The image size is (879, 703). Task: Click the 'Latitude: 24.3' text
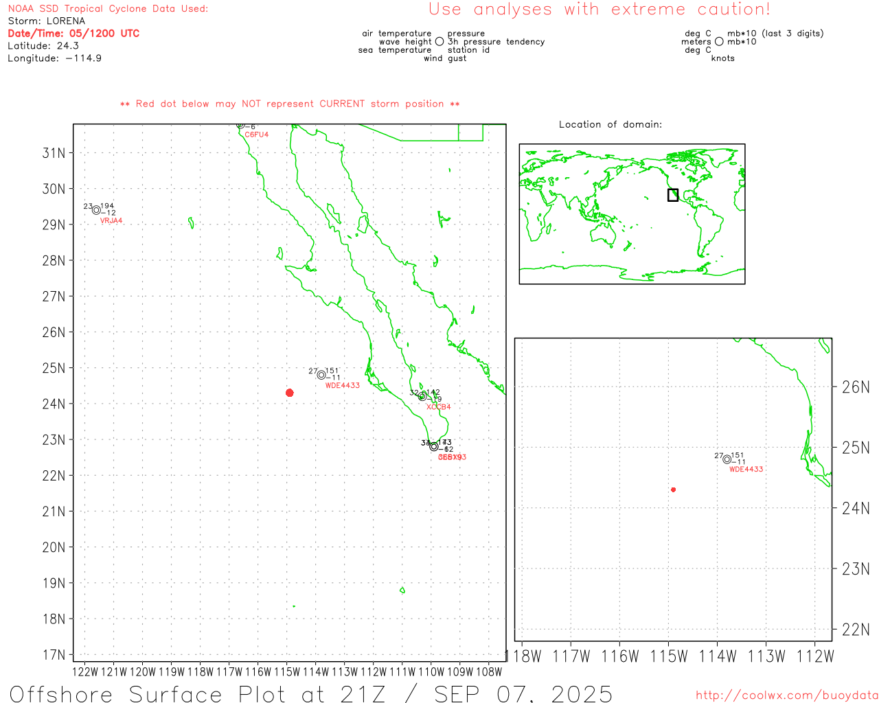point(43,46)
